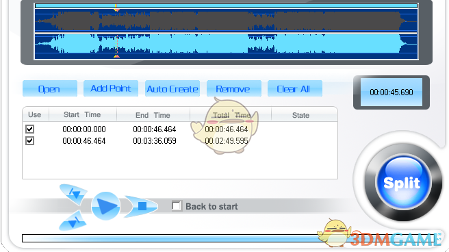The width and height of the screenshot is (449, 252).
Task: Click the light-blue position bar above the waveform
Action: tap(226, 5)
